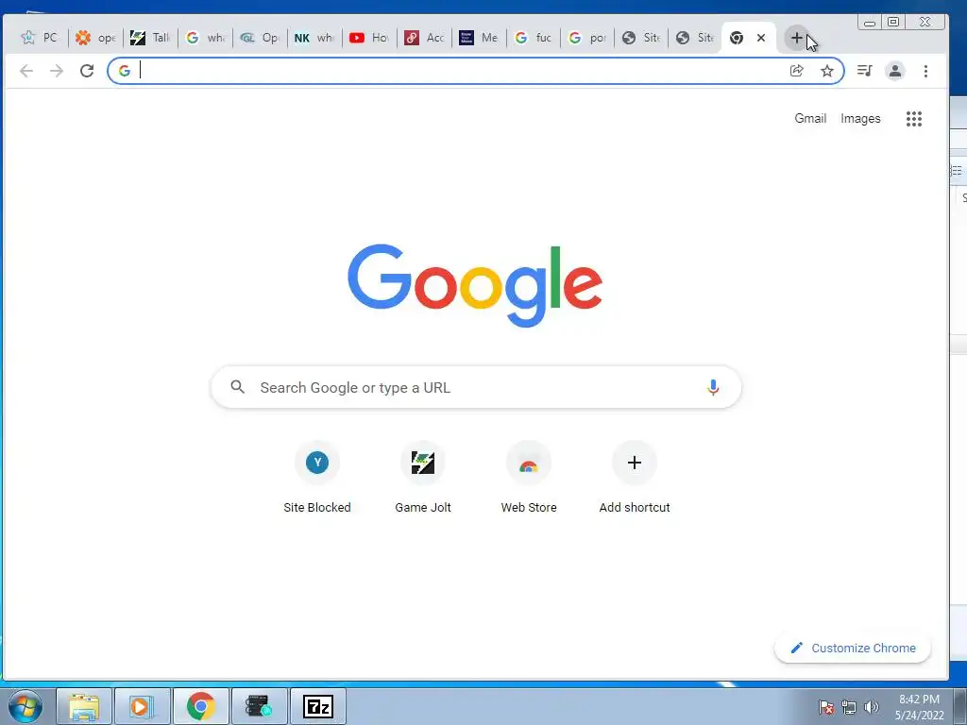Switch to the orange gear 'ope' tab
967x725 pixels.
point(95,38)
